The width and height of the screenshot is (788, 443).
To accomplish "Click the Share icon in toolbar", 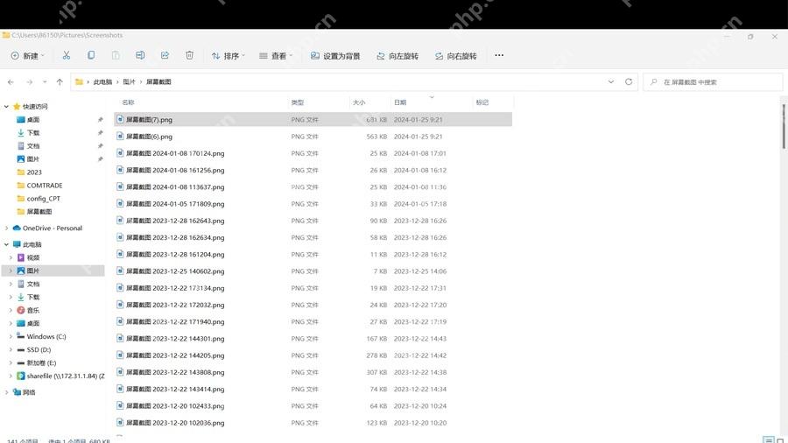I will (x=165, y=55).
